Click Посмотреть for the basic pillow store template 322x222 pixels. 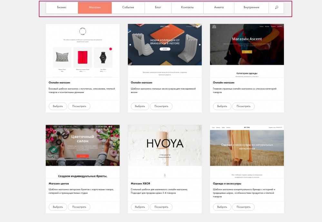(x=79, y=106)
